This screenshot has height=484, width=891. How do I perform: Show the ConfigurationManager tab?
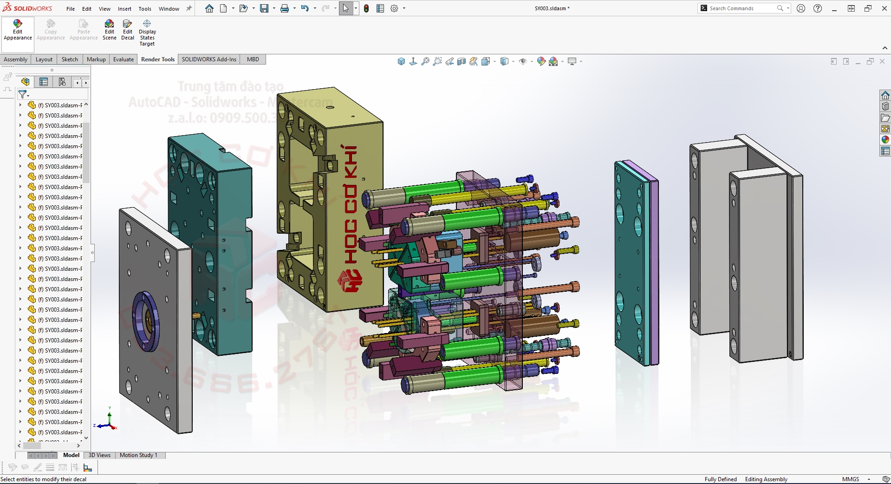point(62,82)
